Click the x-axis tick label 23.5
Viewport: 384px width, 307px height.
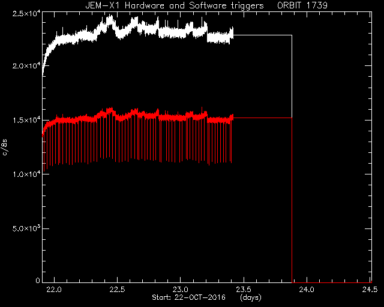click(244, 290)
